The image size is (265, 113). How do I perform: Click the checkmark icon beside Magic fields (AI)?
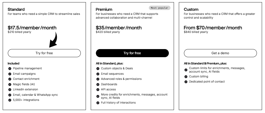coord(10,84)
